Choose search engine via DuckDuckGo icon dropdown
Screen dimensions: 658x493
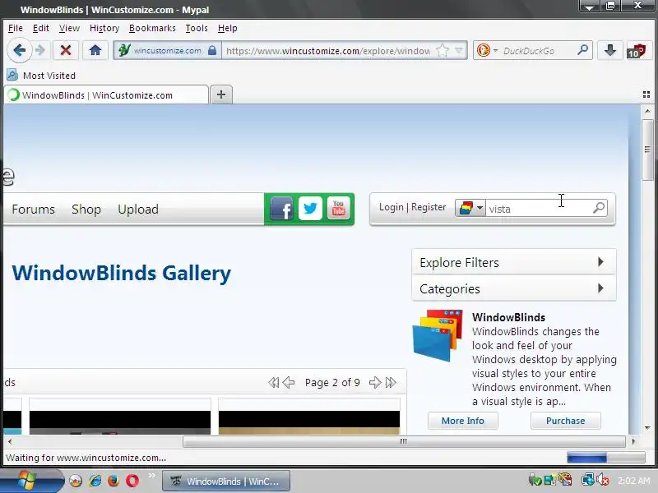click(x=487, y=51)
